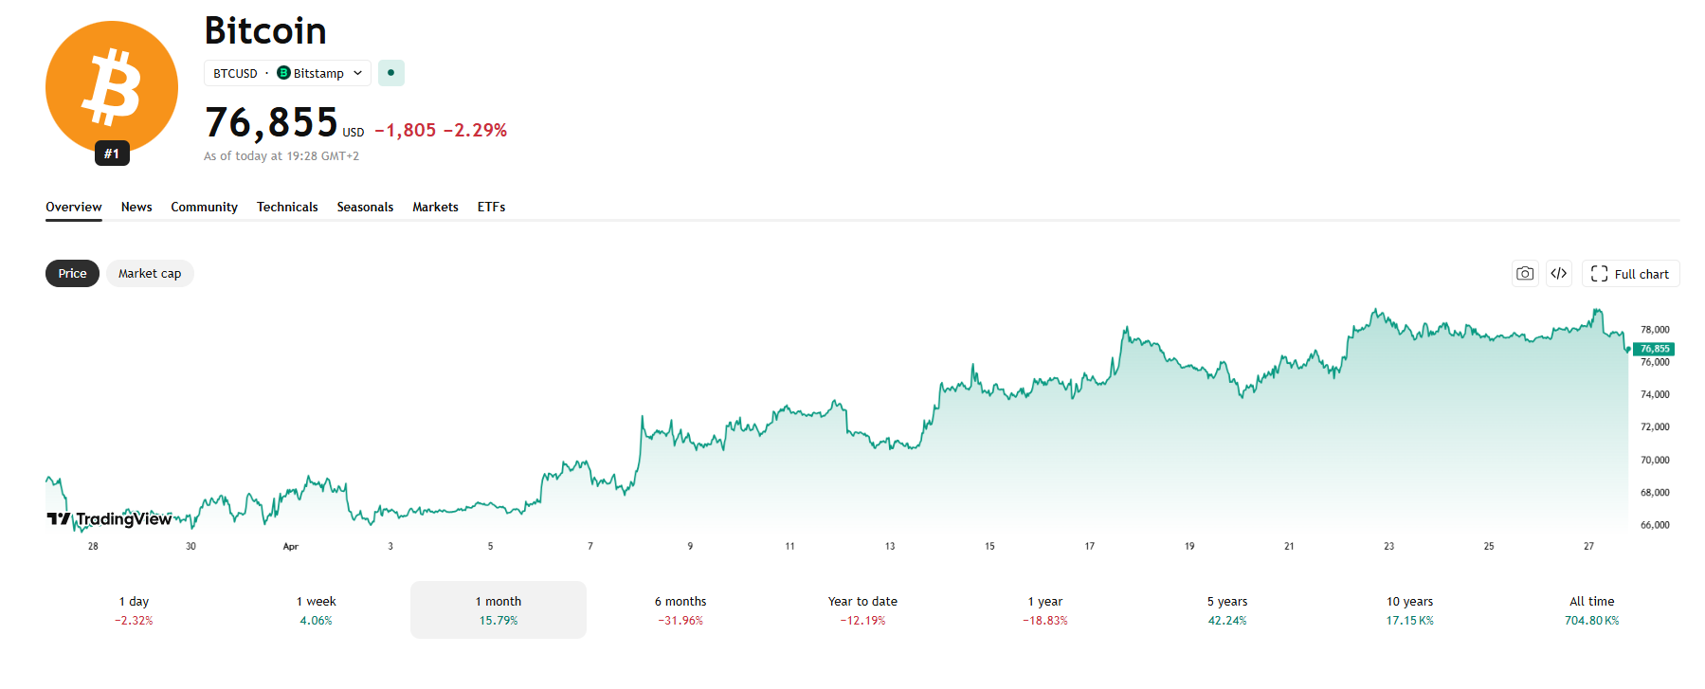
Task: Open the embed code icon
Action: coord(1559,274)
